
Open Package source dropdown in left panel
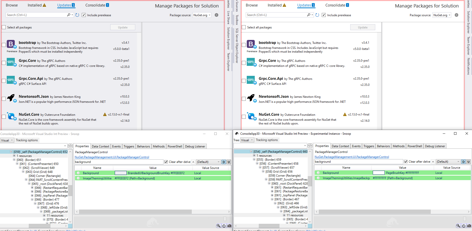click(202, 15)
